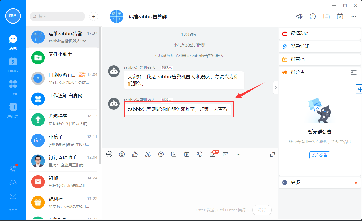Click the group avatar in chat header
Screen dimensions: 362x221
tap(117, 17)
